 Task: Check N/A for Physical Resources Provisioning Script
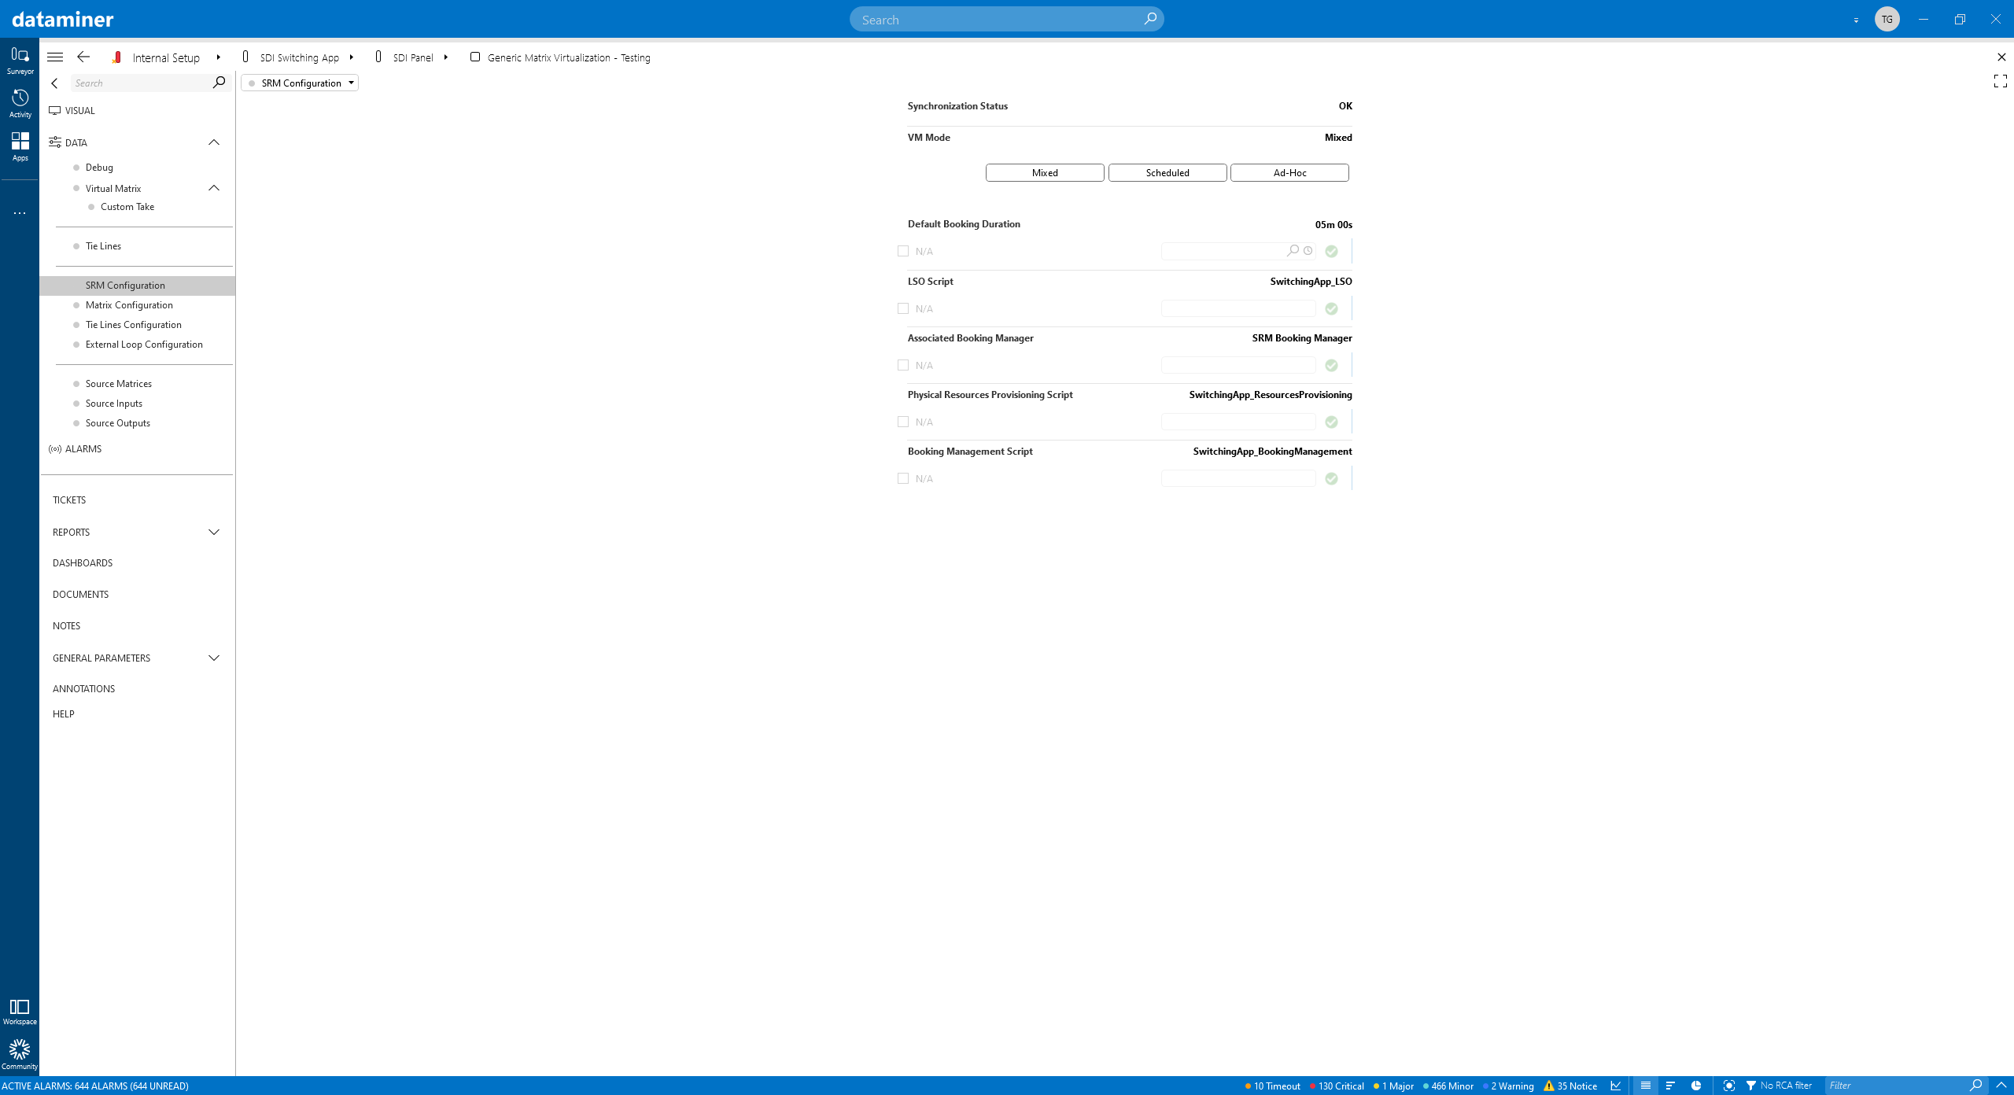click(x=903, y=422)
